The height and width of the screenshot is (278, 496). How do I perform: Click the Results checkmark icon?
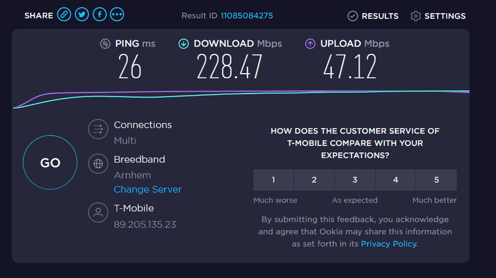[x=353, y=16]
